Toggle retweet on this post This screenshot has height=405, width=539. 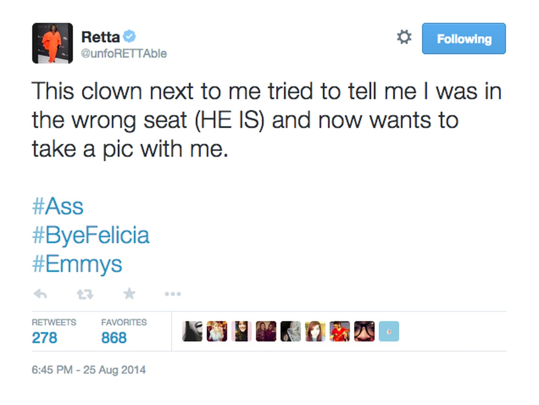tap(85, 294)
